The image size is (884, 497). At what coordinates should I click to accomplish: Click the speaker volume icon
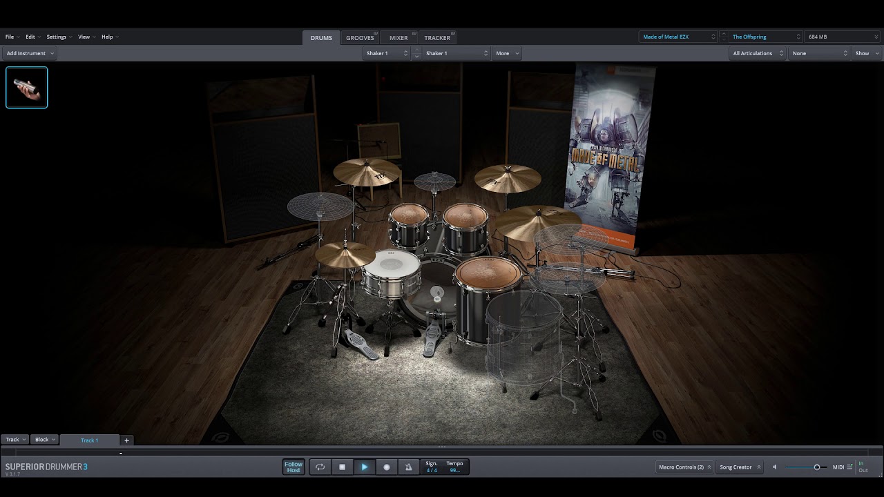pyautogui.click(x=774, y=467)
